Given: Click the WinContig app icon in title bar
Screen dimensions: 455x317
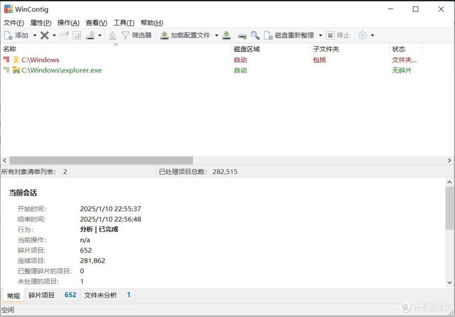Looking at the screenshot, I should click(8, 9).
